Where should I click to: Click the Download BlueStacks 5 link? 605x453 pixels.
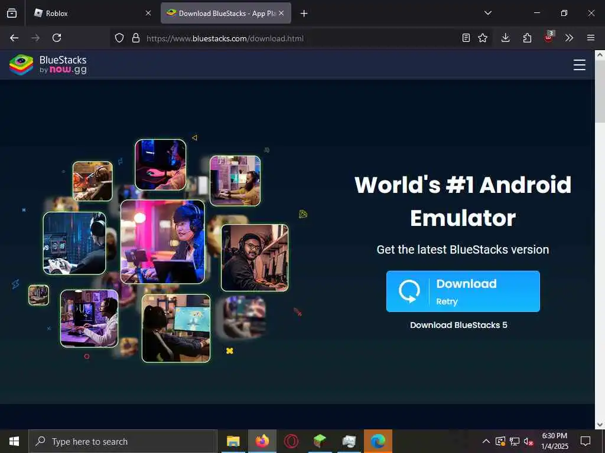click(458, 325)
